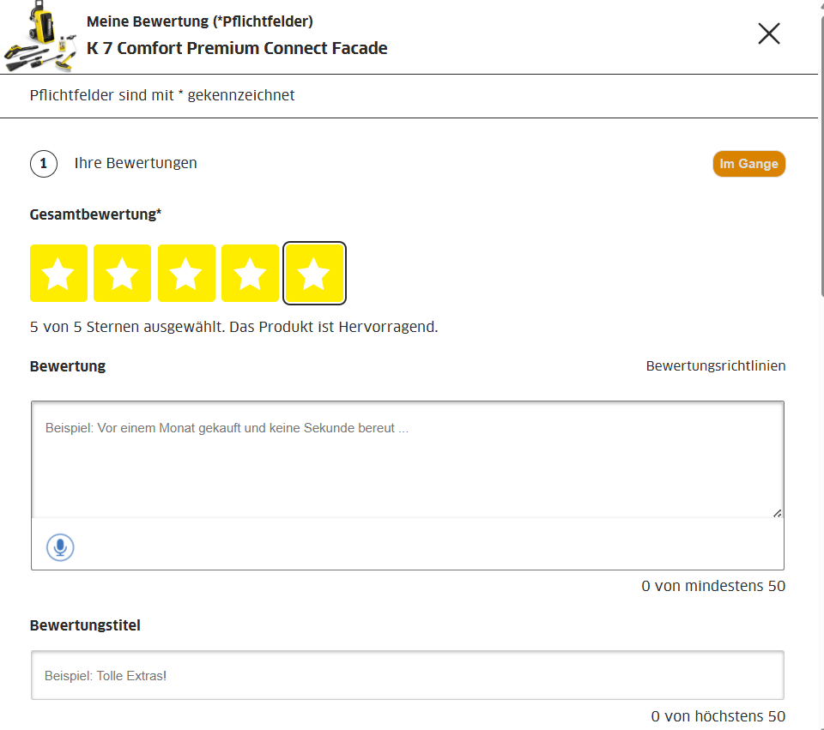Set overall rating to one star
The width and height of the screenshot is (824, 730).
click(x=58, y=273)
